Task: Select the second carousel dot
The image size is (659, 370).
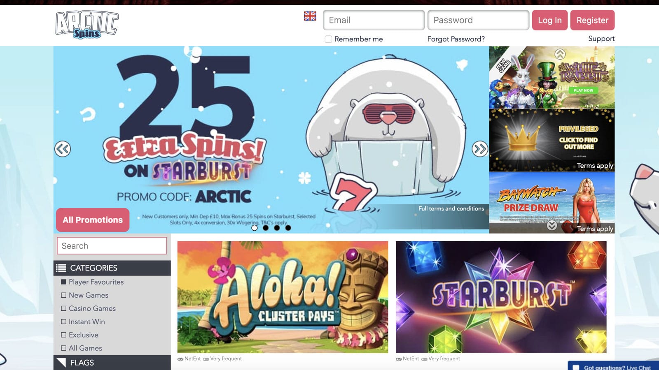Action: click(266, 228)
